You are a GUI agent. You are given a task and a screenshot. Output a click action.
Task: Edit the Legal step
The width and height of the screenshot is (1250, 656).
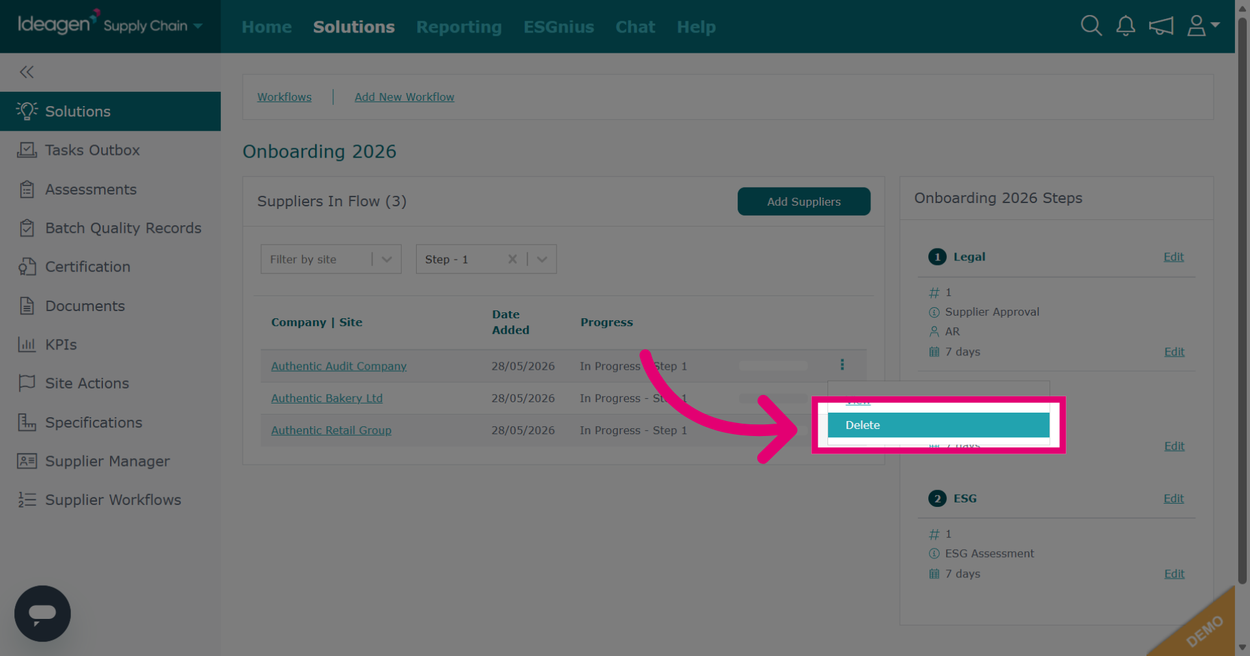coord(1173,257)
